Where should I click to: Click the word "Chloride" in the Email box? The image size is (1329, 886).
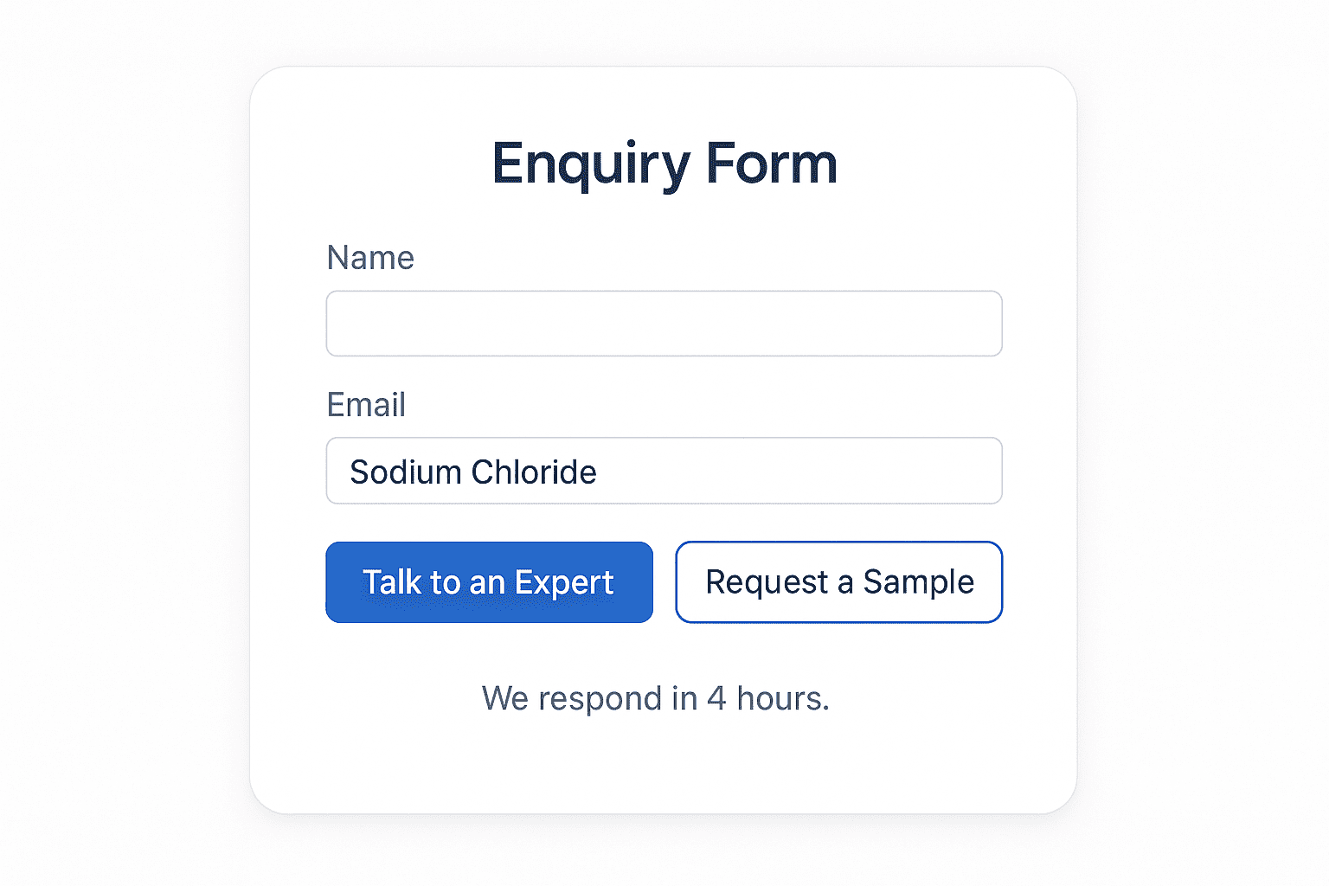click(x=534, y=472)
